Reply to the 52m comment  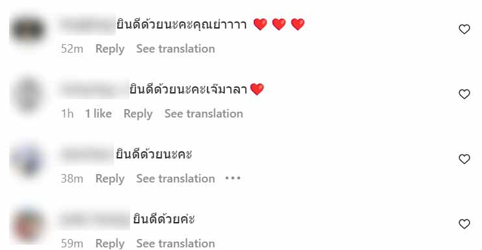tap(110, 49)
